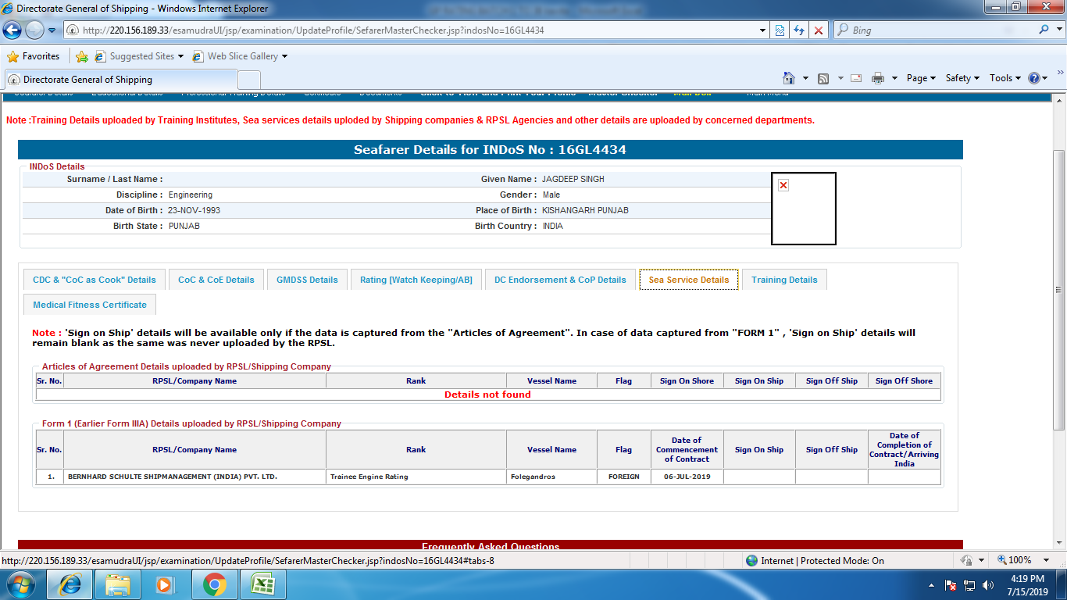
Task: Stop page loading with the red X
Action: 819,30
